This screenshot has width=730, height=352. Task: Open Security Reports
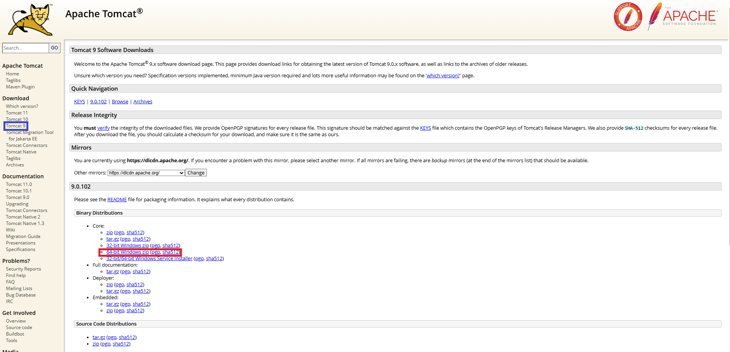tap(23, 269)
